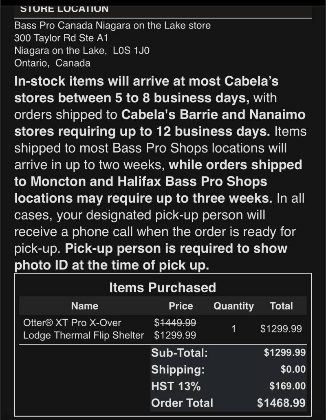Click the Order Total $1468.99 amount
The height and width of the screenshot is (420, 326).
[x=281, y=403]
